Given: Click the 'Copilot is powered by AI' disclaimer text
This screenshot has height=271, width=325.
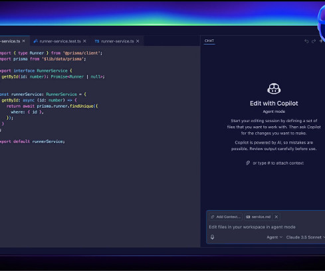Looking at the screenshot, I should pyautogui.click(x=274, y=145).
